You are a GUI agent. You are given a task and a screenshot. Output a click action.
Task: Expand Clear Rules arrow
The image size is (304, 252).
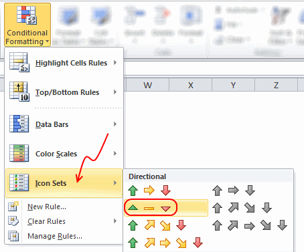115,221
